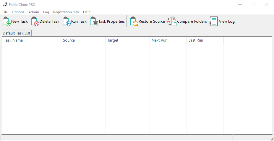Click the New Task clipboard icon

(7, 22)
